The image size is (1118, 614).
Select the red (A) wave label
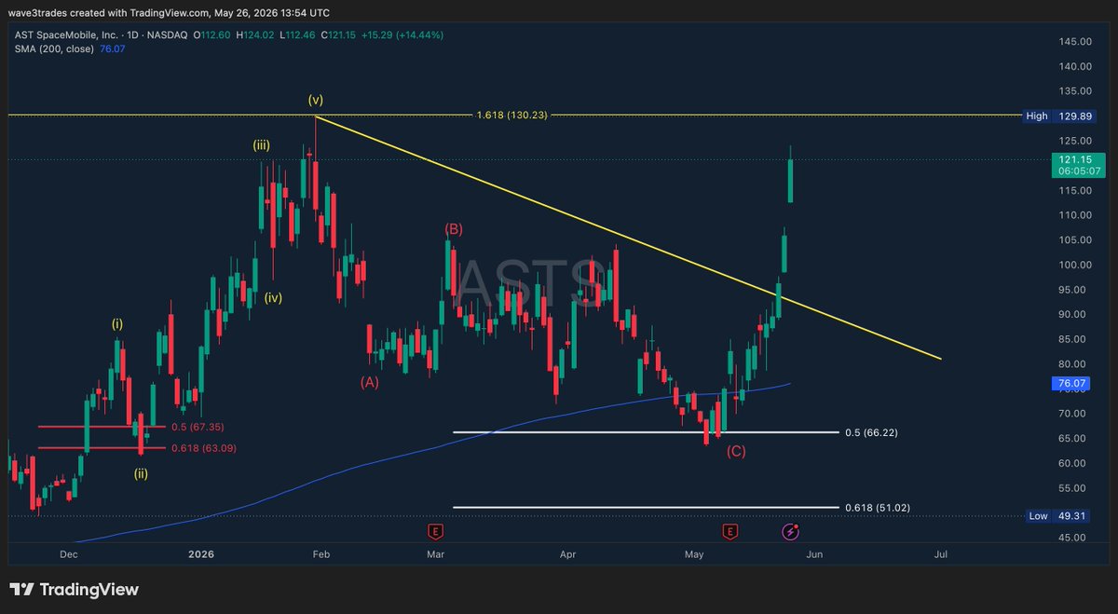(x=370, y=382)
